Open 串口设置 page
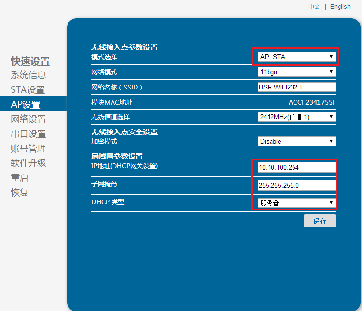362x311 pixels. (x=28, y=134)
